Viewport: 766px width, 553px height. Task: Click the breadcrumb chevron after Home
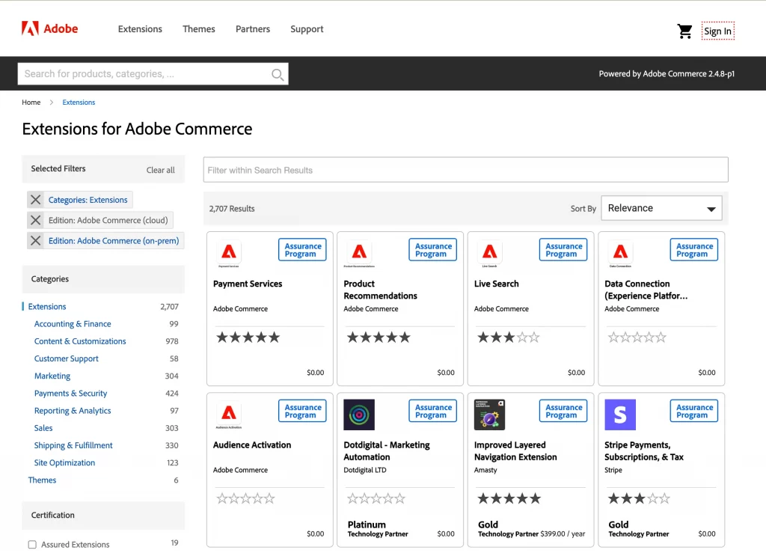(52, 103)
